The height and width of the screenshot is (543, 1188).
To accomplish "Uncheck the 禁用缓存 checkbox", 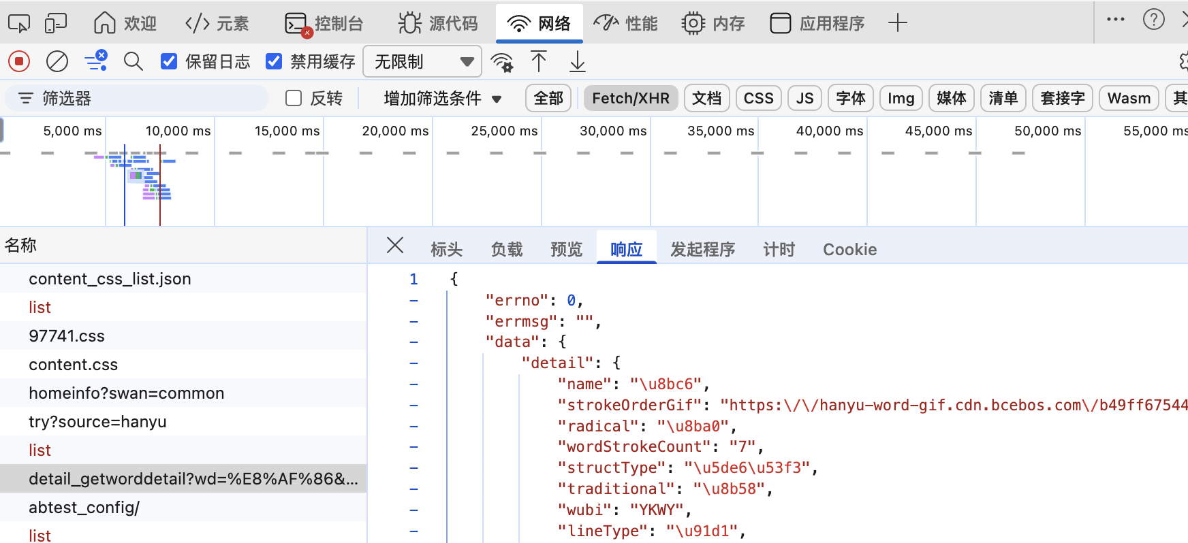I will 274,62.
